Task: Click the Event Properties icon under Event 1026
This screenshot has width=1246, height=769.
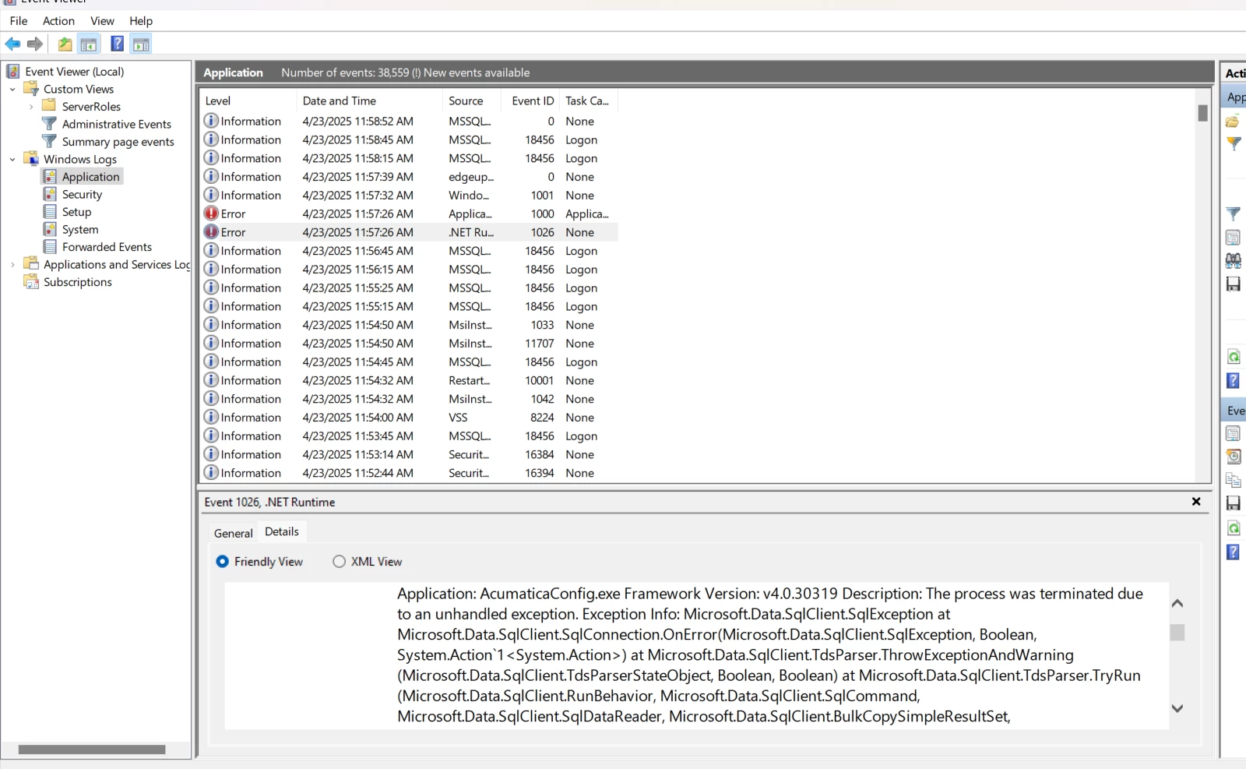Action: pyautogui.click(x=1234, y=432)
